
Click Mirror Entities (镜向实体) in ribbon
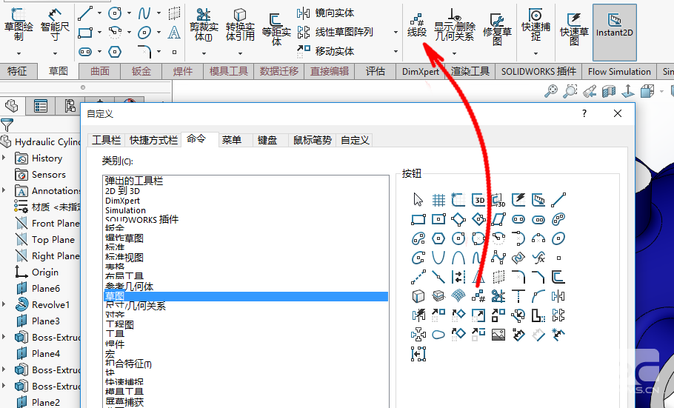[325, 13]
